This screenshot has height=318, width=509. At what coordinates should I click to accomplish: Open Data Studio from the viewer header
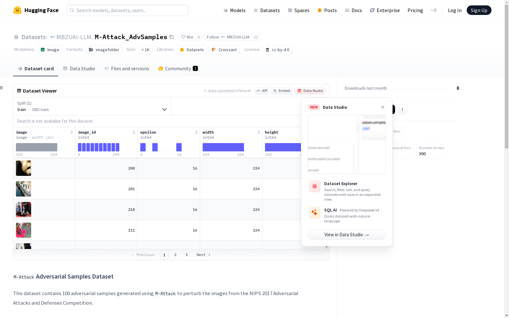pos(310,91)
